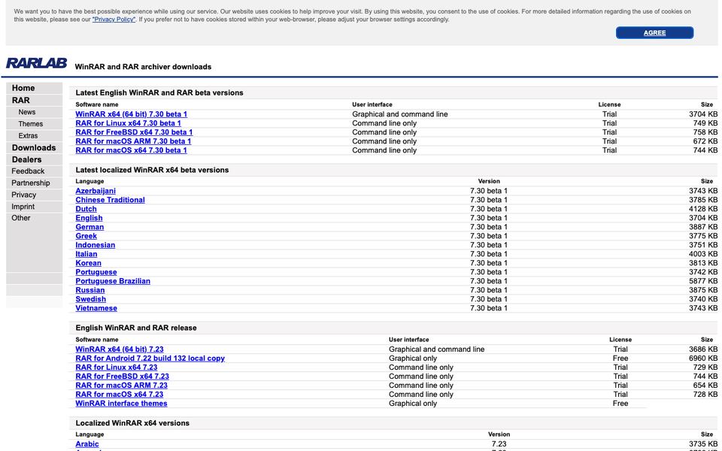The width and height of the screenshot is (722, 451).
Task: Accept cookies with the AGREE button
Action: click(x=654, y=32)
